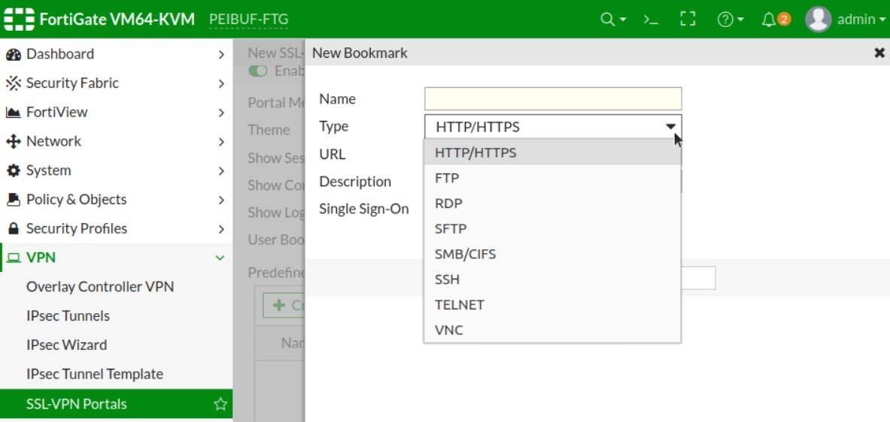Click the FortiGate logo icon

(20, 20)
